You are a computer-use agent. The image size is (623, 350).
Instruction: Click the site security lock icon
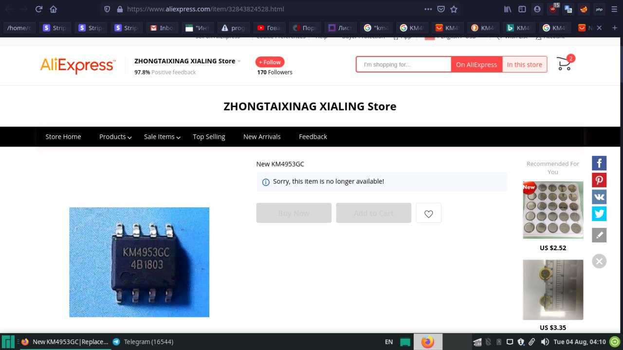pos(120,9)
